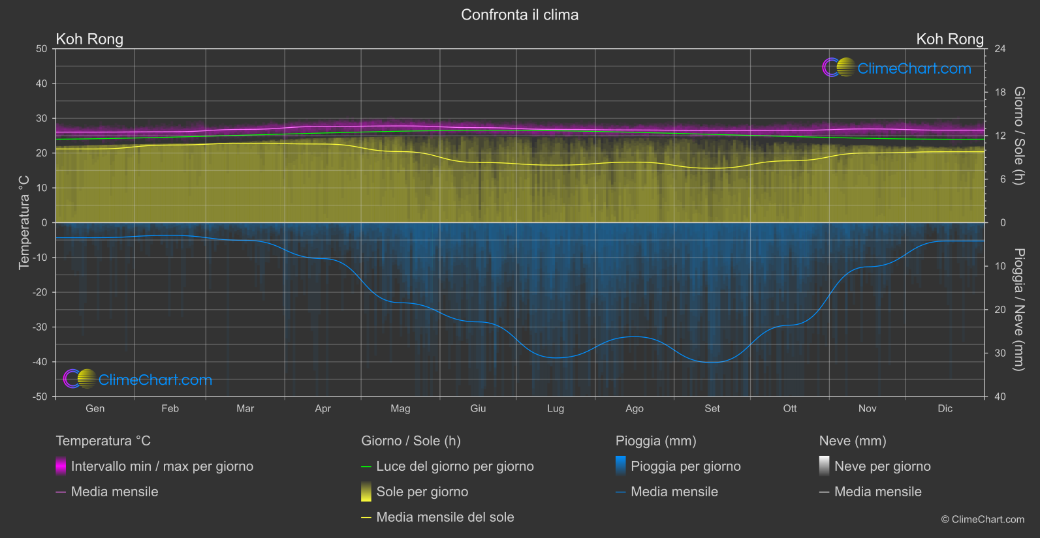Click the yellow Sole per giorno swatch
This screenshot has height=538, width=1040.
pos(366,492)
